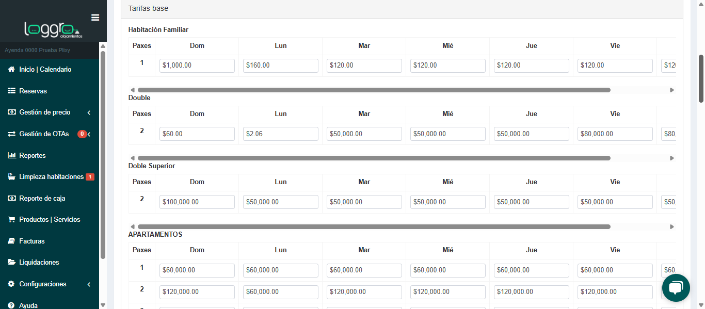Screen dimensions: 705x309
Task: Click the list icon beside Reservas
Action: pyautogui.click(x=11, y=91)
